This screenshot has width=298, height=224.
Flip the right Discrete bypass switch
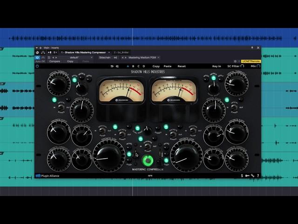tap(173, 134)
